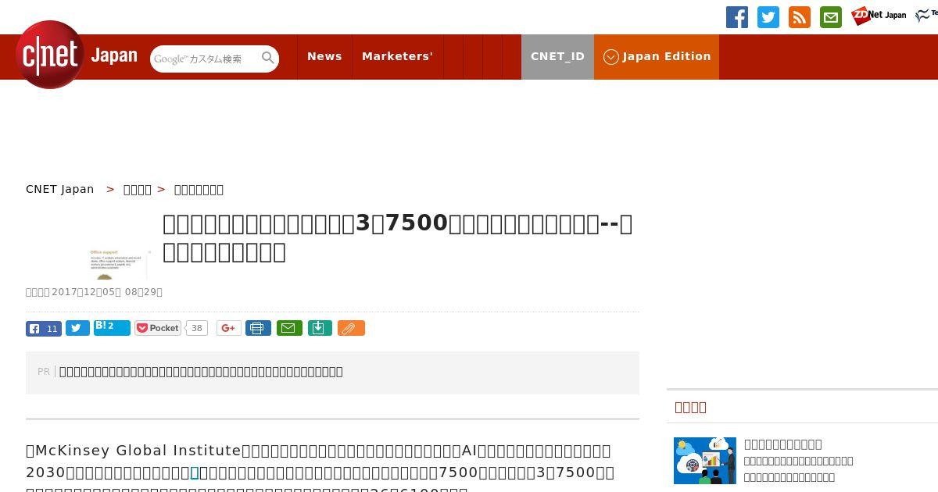Focus the Google custom search field
Screen dimensions: 938x492
click(x=205, y=59)
